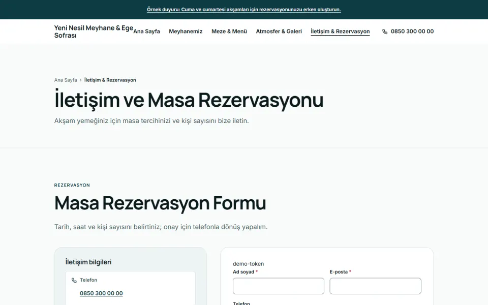The width and height of the screenshot is (488, 305).
Task: Focus the Ad soyad input field
Action: click(x=278, y=286)
